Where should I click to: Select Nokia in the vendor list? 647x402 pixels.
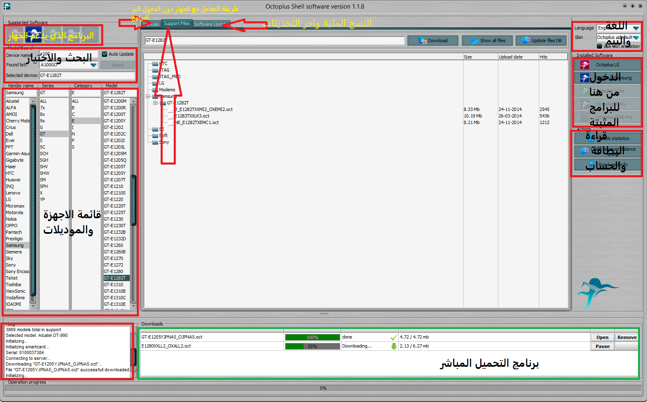pos(11,219)
